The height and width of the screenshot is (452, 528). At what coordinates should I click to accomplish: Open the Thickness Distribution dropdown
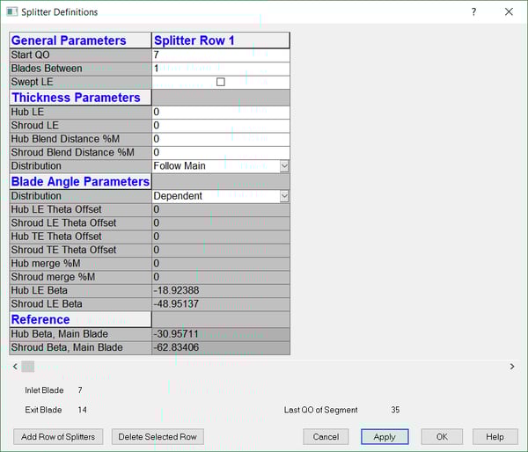[283, 166]
